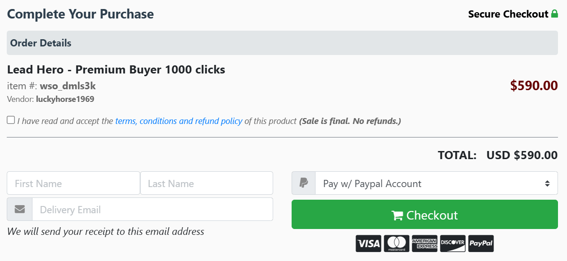This screenshot has width=567, height=261.
Task: Click into the Delivery Email field
Action: [x=152, y=209]
